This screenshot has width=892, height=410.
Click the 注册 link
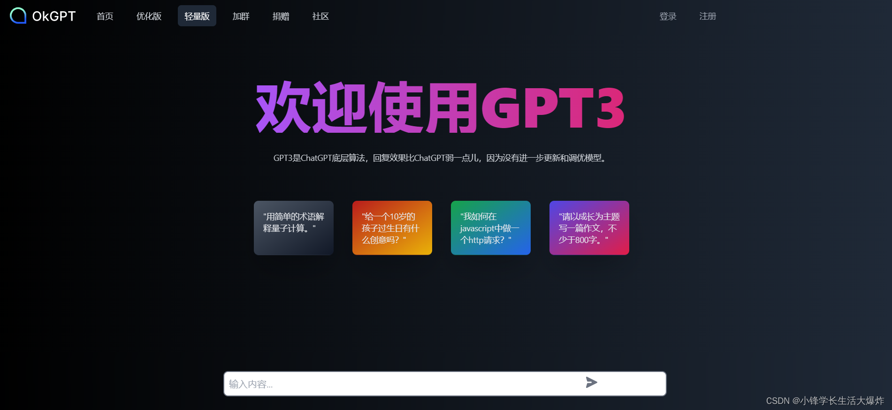pyautogui.click(x=708, y=16)
